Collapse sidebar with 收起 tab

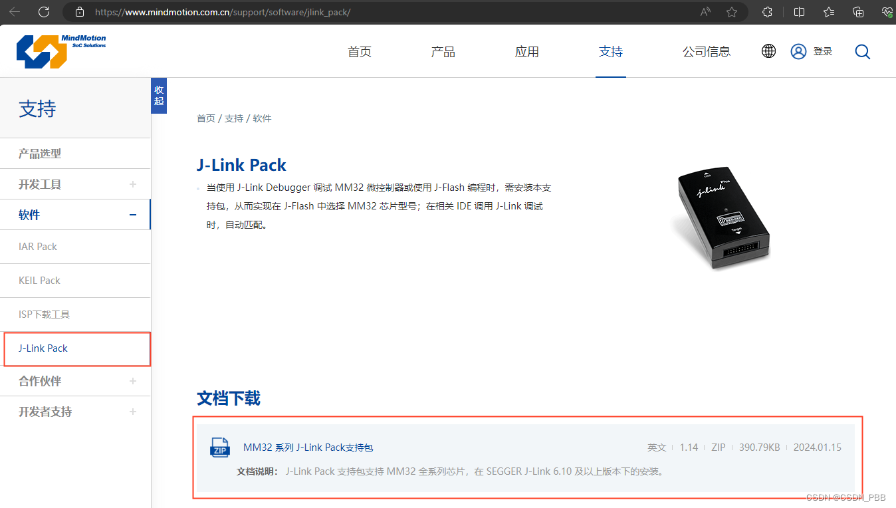tap(159, 95)
